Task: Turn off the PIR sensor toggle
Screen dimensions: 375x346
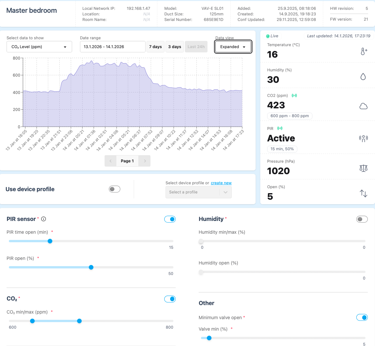Action: (170, 219)
